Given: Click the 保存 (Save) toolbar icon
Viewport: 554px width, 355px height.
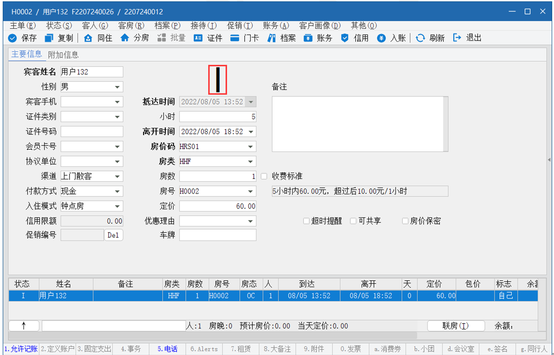Looking at the screenshot, I should 13,38.
